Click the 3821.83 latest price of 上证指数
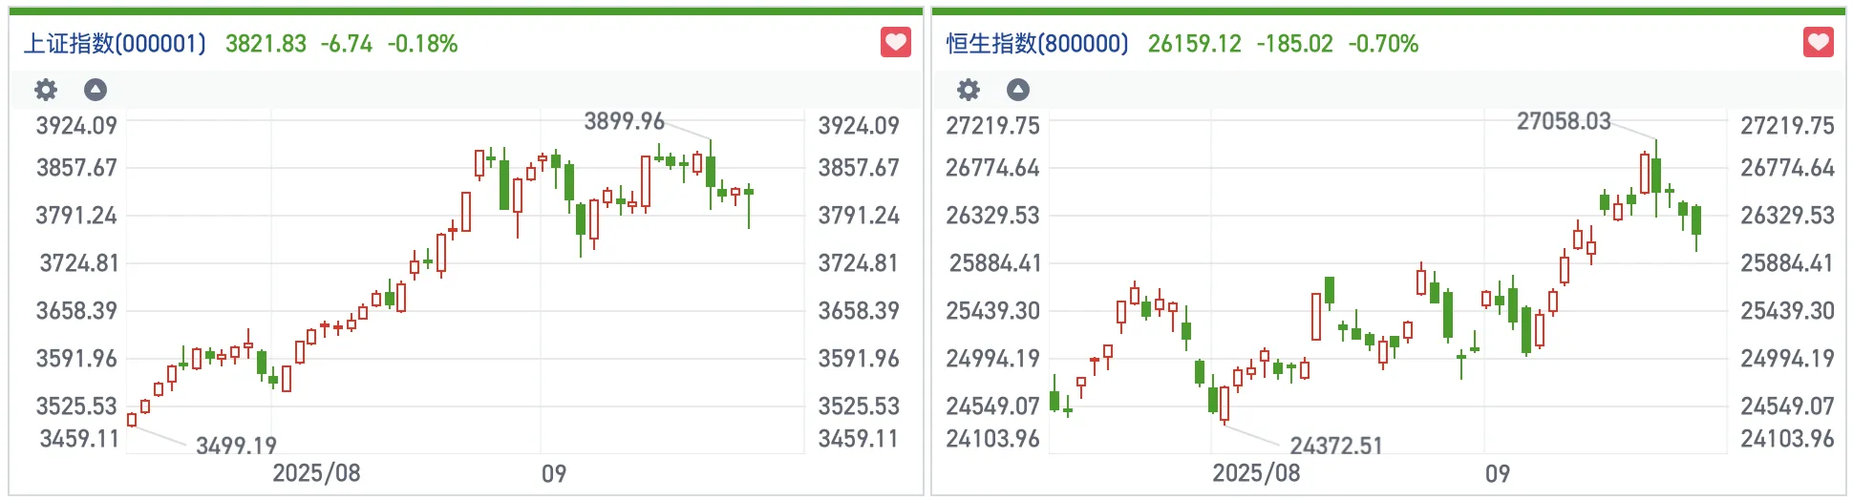The image size is (1853, 500). pos(266,44)
